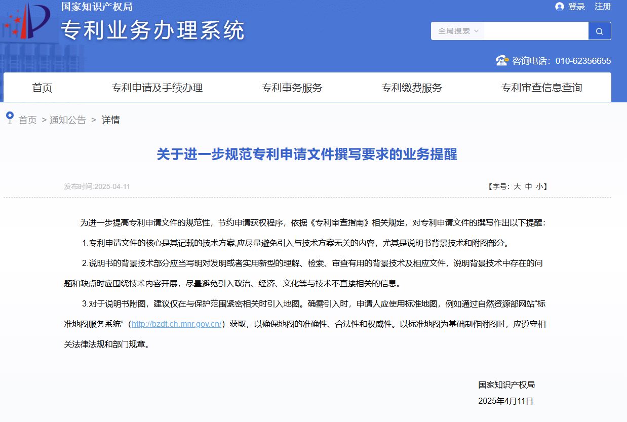Screen dimensions: 627x422
Task: Open 专利审查信息查询 menu
Action: (x=541, y=88)
